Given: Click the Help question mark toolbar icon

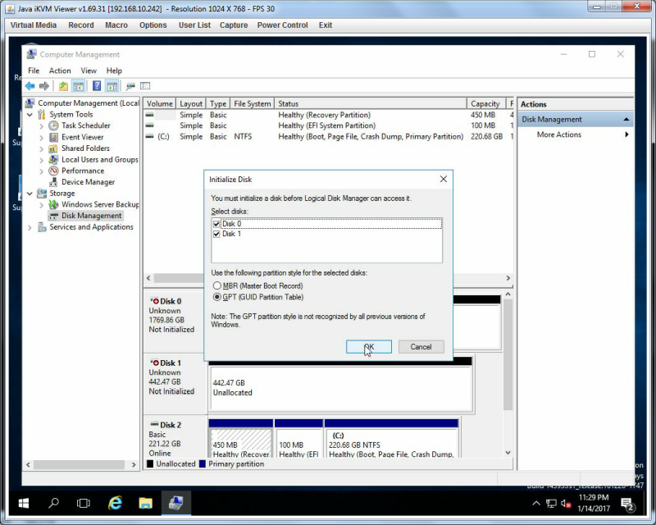Looking at the screenshot, I should [x=97, y=86].
